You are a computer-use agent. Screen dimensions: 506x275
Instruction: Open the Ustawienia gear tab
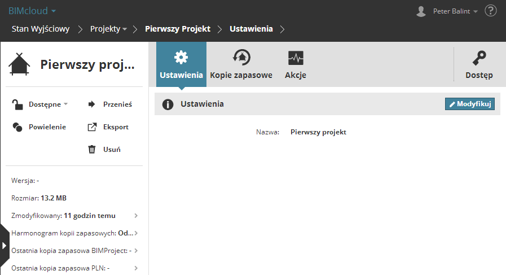pyautogui.click(x=181, y=58)
